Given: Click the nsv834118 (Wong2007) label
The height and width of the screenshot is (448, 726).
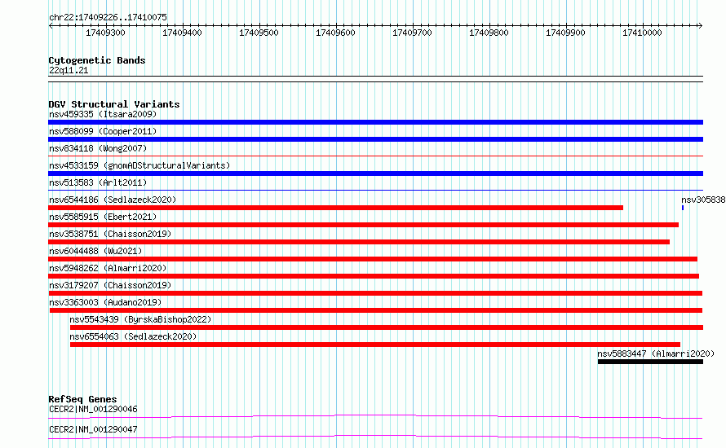Looking at the screenshot, I should [x=98, y=148].
